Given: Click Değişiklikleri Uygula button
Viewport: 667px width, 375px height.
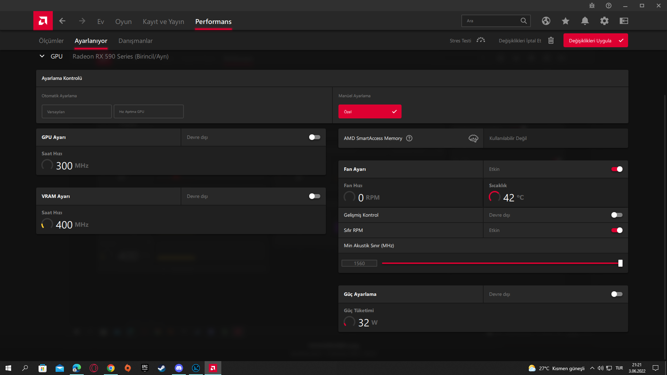Looking at the screenshot, I should (595, 40).
